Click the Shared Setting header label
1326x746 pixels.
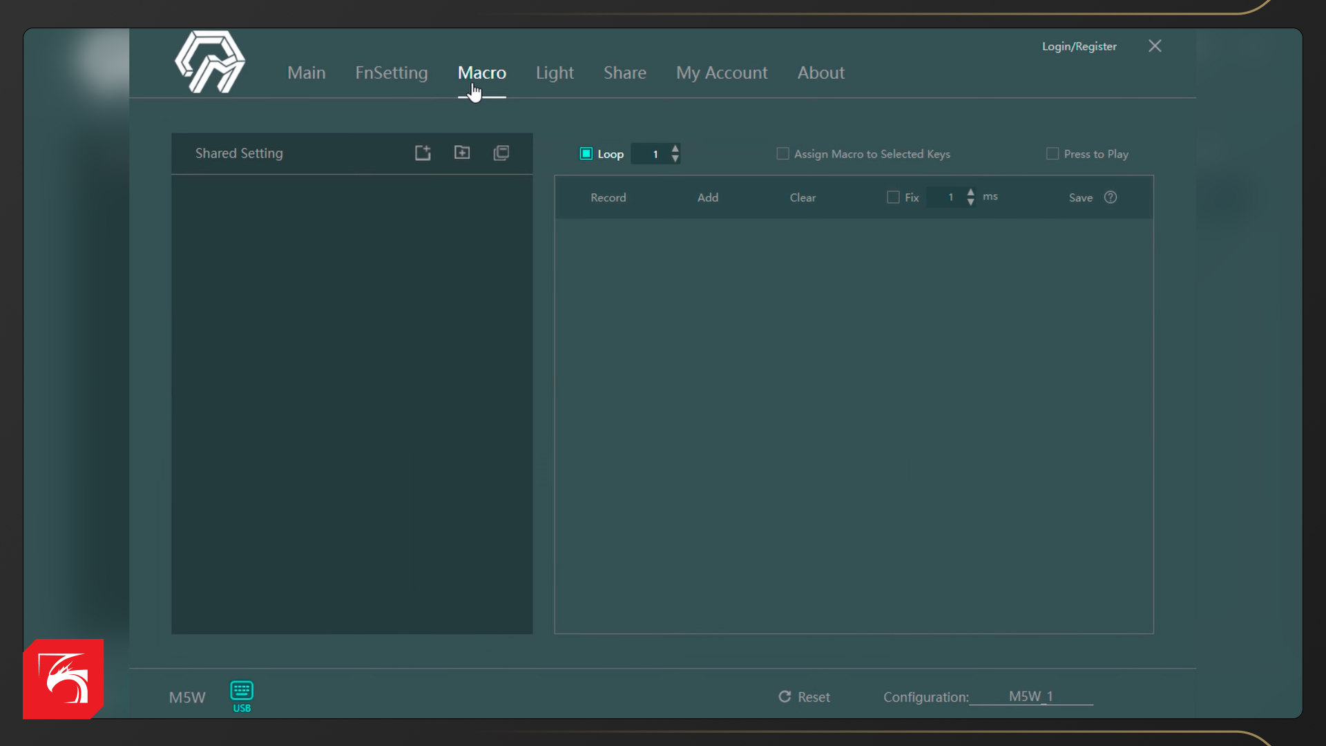[x=239, y=153]
